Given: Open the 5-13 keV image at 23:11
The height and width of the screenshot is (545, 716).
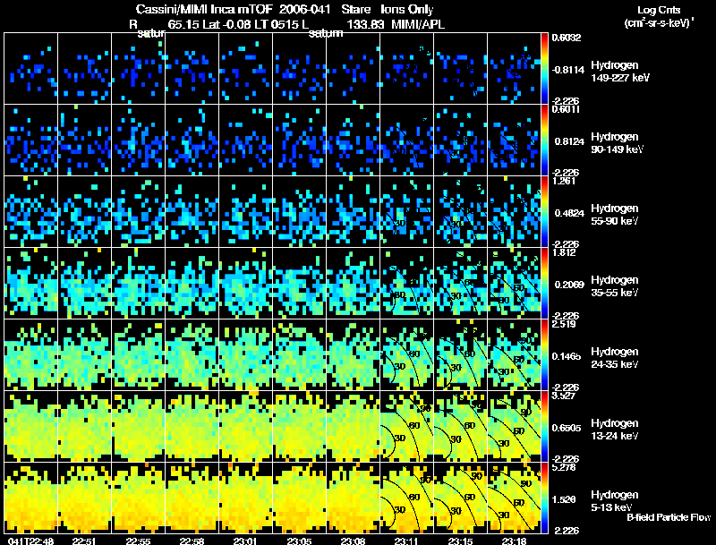Looking at the screenshot, I should click(406, 498).
